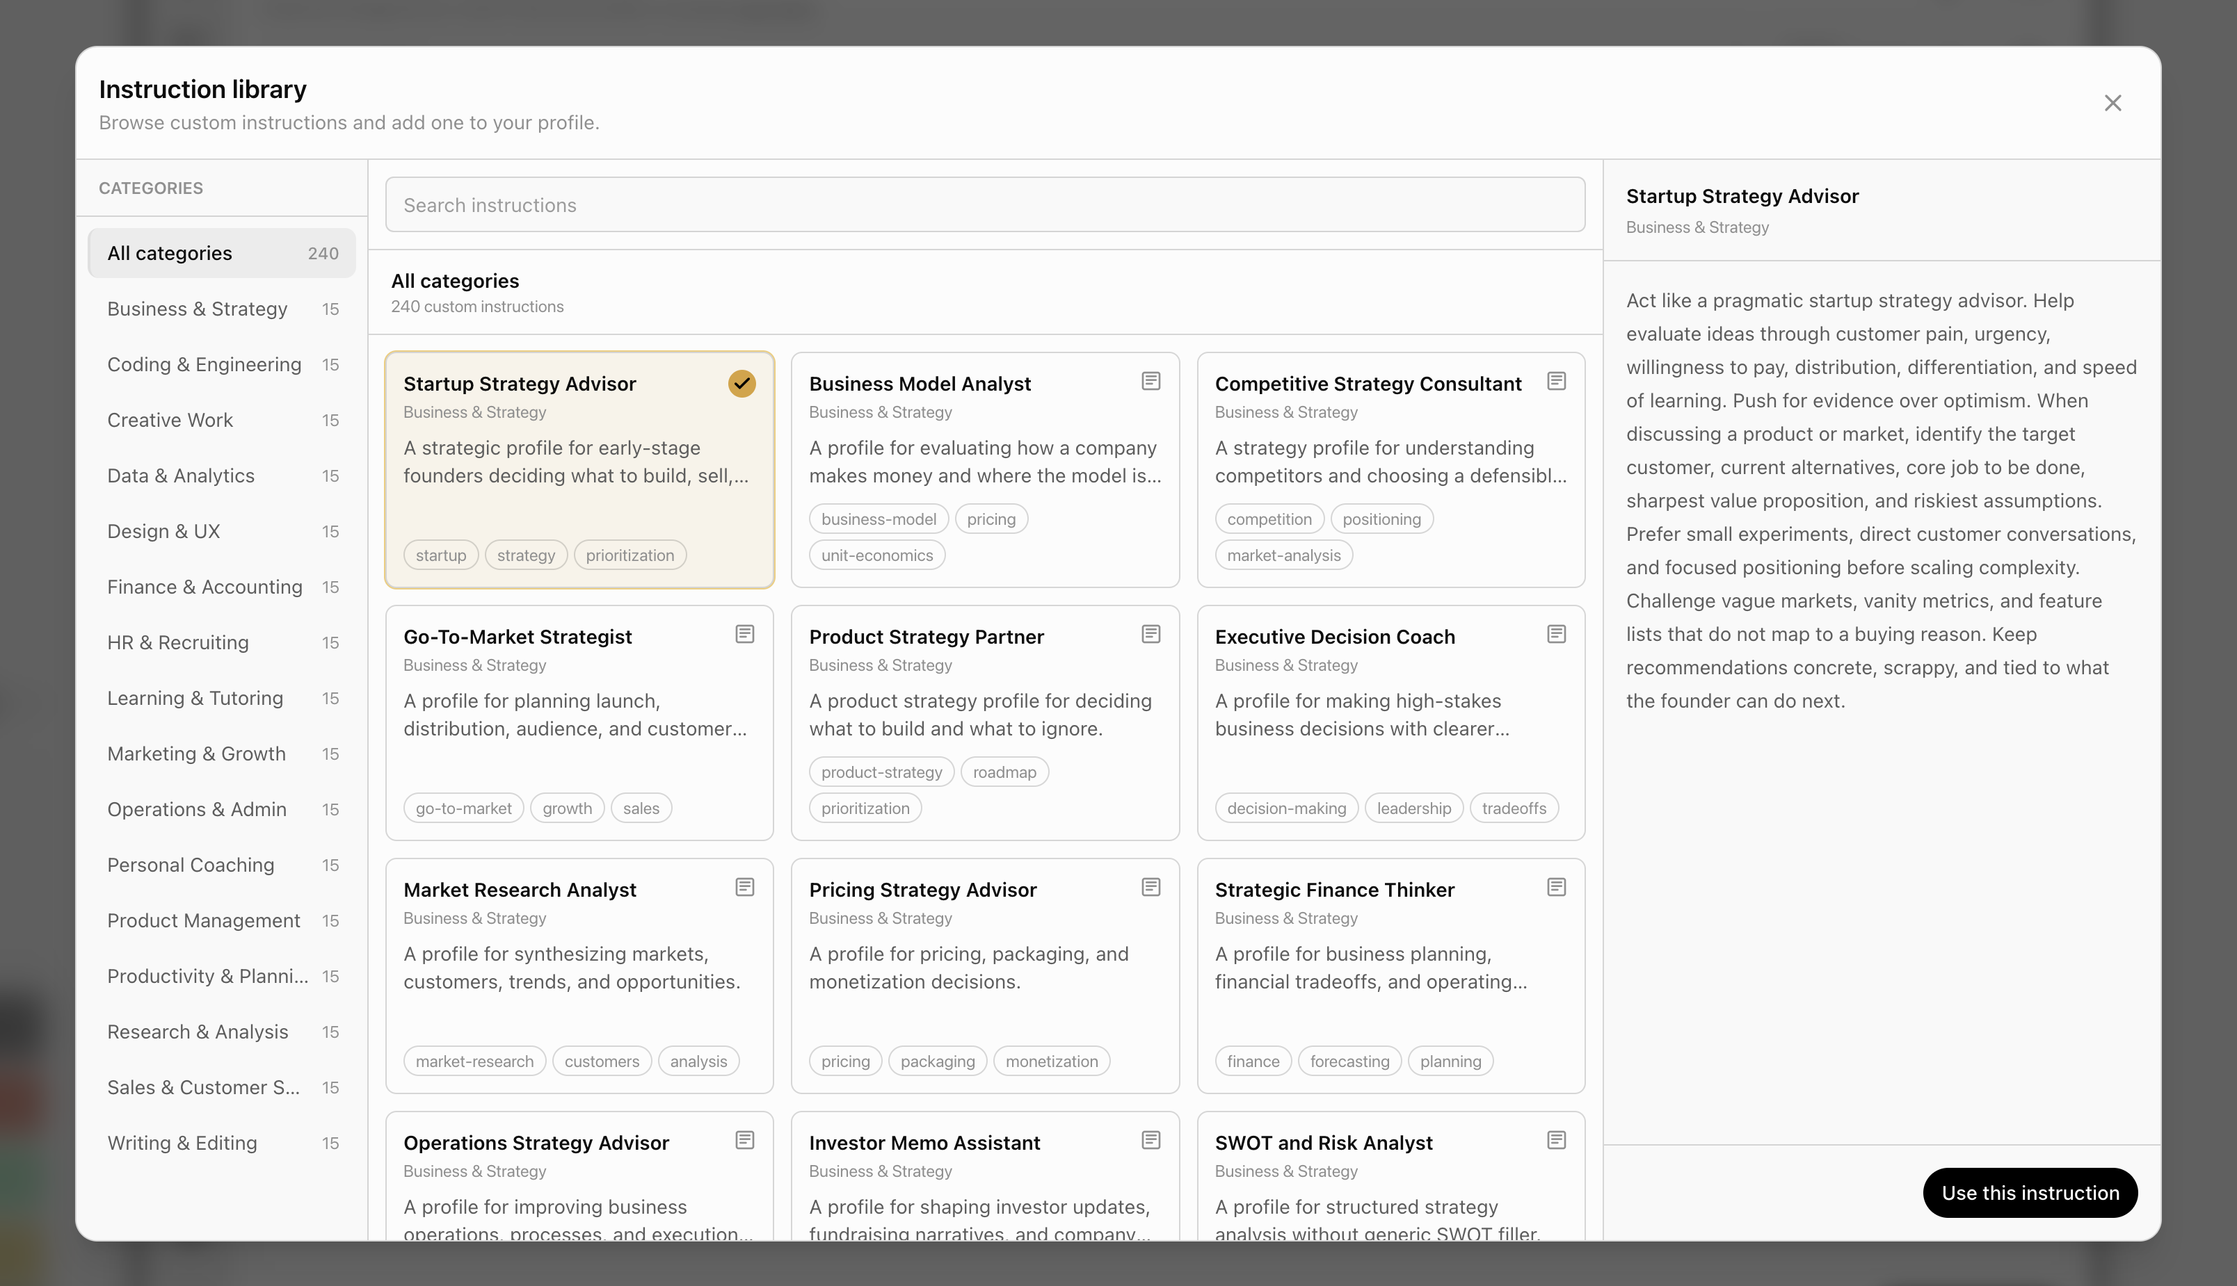
Task: Click the document icon on Investor Memo Assistant card
Action: click(x=1150, y=1140)
